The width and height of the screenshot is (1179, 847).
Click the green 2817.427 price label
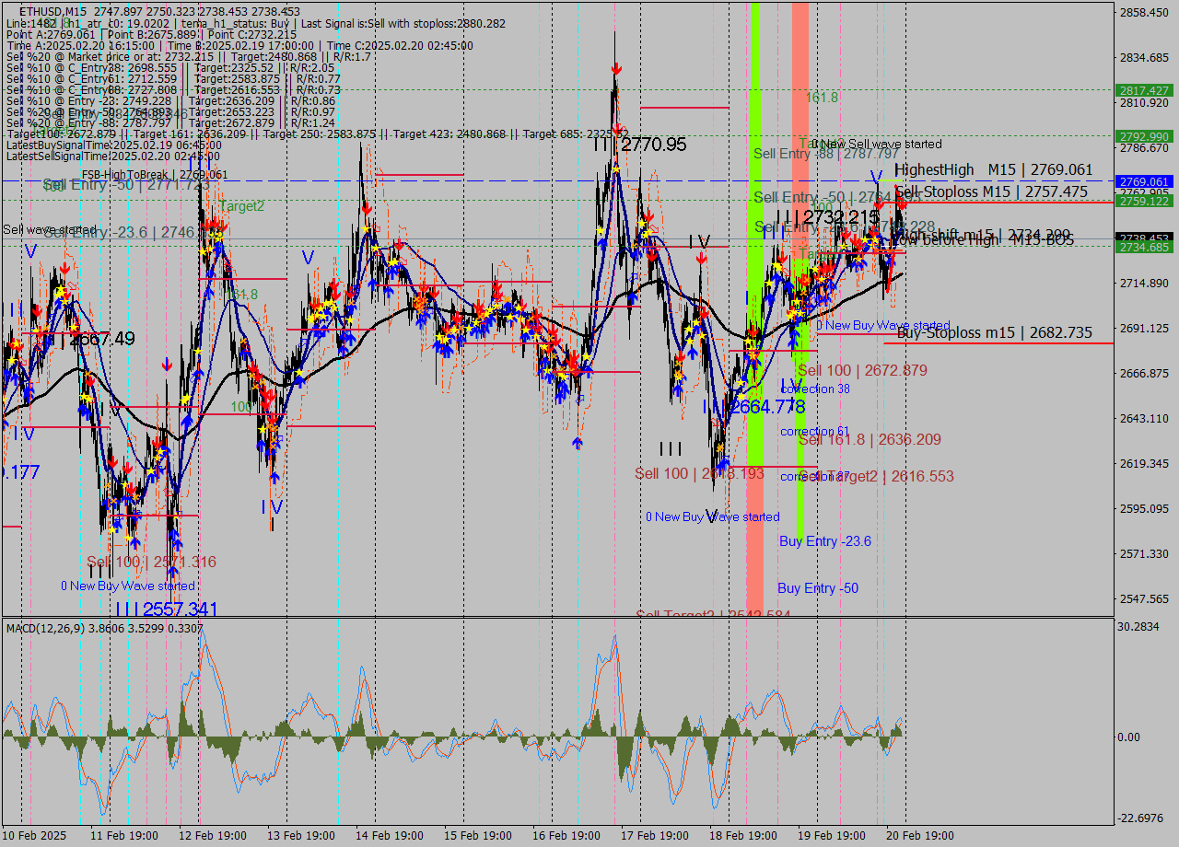[1142, 91]
